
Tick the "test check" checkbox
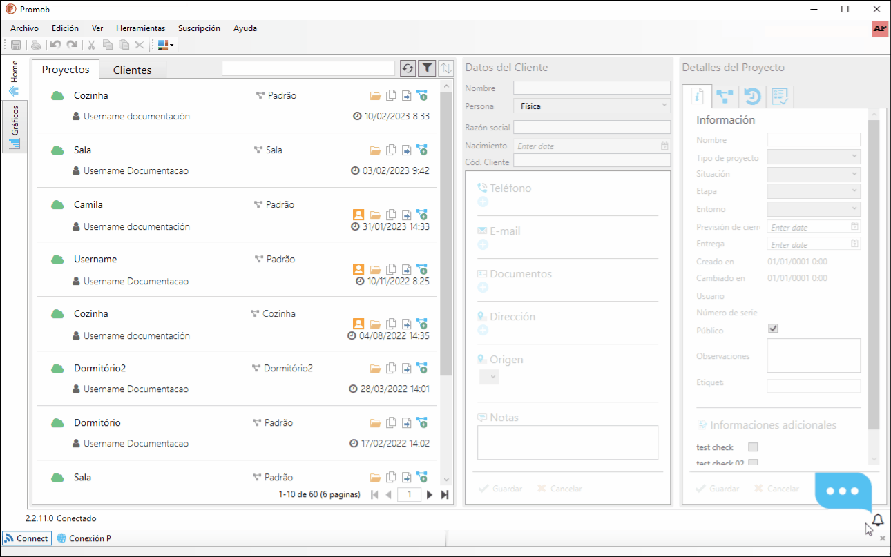tap(754, 447)
